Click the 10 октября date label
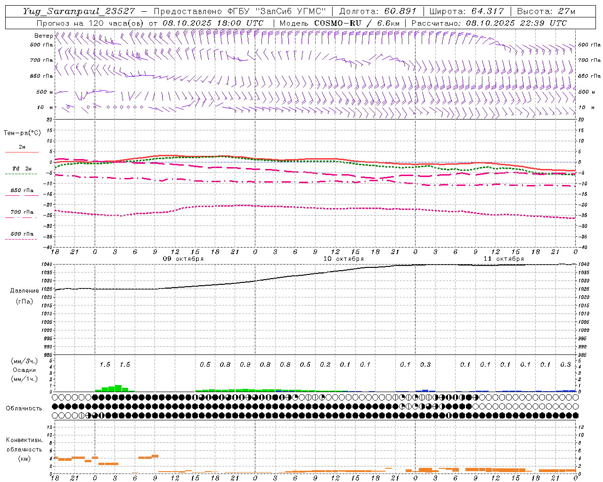The width and height of the screenshot is (603, 482). [343, 259]
